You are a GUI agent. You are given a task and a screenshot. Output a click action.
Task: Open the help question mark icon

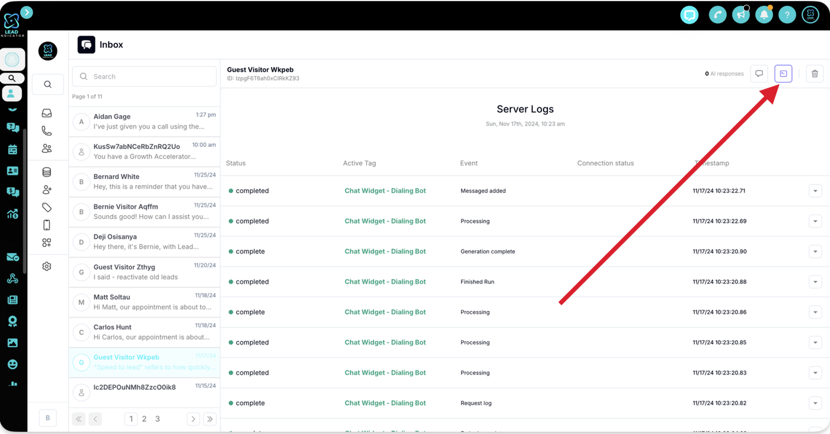(x=787, y=15)
